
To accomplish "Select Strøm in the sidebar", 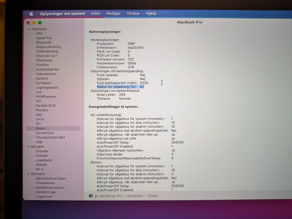I will pyautogui.click(x=53, y=128).
